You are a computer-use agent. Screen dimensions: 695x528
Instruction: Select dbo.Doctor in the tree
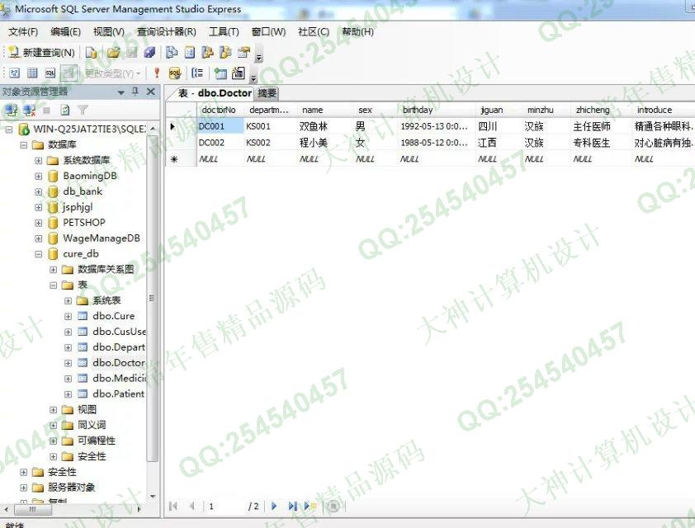point(119,363)
